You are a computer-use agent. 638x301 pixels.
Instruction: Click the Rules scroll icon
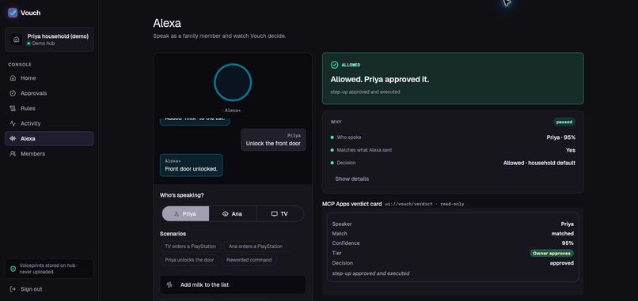tap(13, 108)
